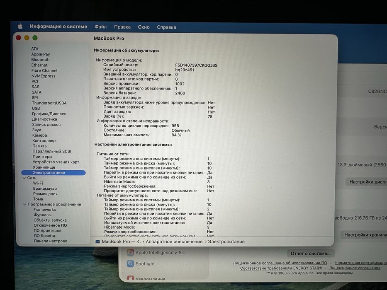This screenshot has height=290, width=387.
Task: Click battery serial number F5D1407397CKGGJBS
Action: (196, 65)
